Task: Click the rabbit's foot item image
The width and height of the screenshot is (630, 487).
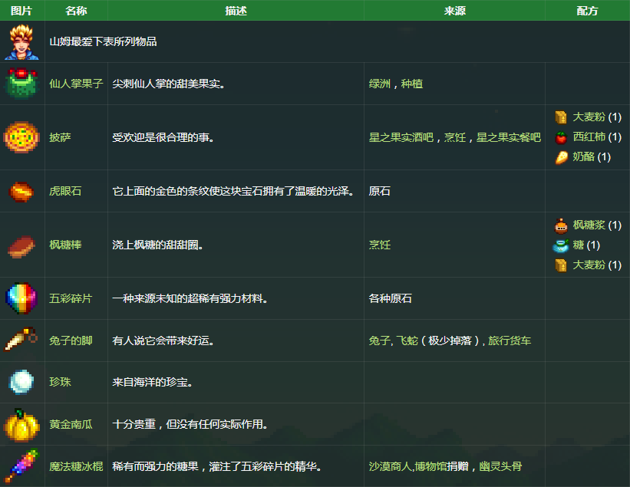Action: pos(21,340)
